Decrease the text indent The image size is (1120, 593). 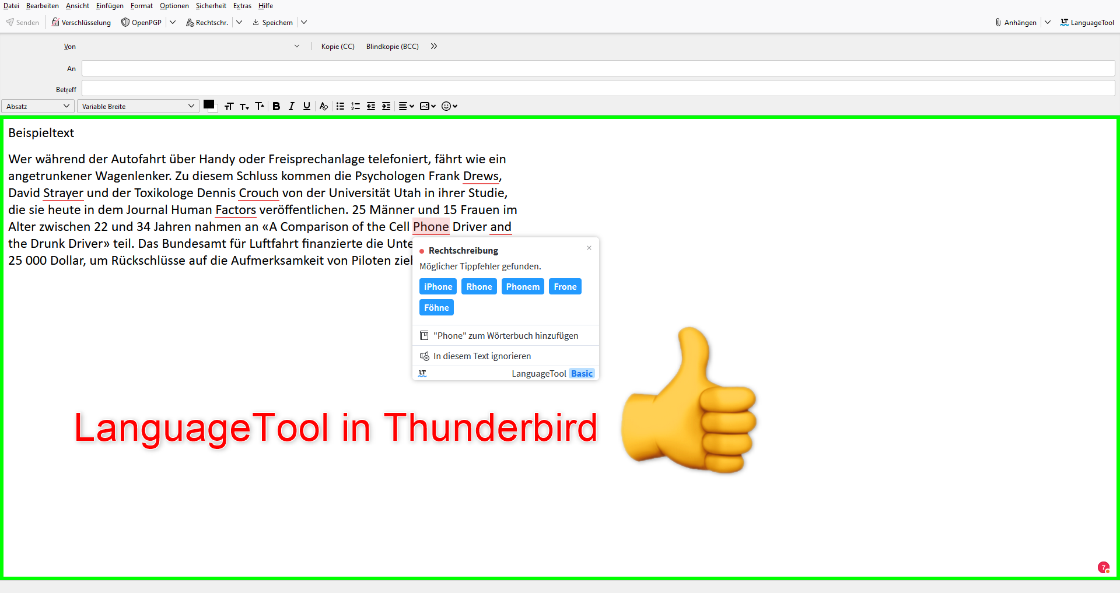point(371,106)
